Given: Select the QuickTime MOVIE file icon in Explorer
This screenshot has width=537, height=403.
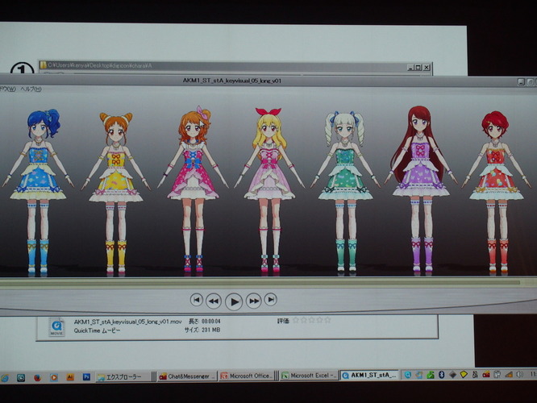Looking at the screenshot, I should (x=56, y=326).
